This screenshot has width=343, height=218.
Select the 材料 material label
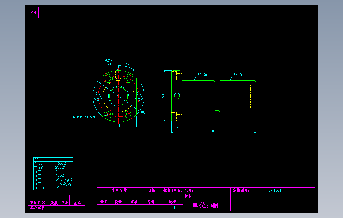tap(189, 196)
